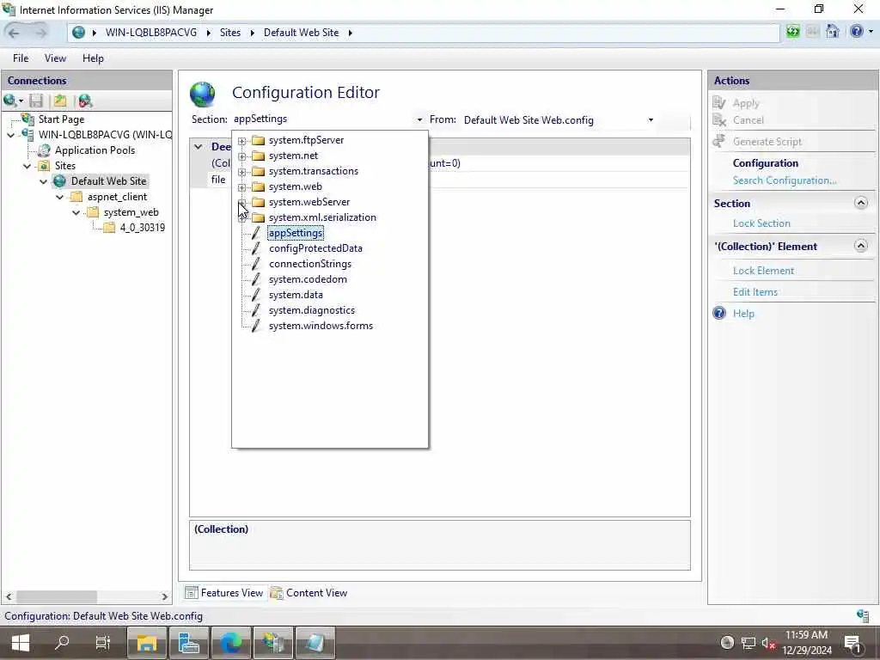Click the taskbar Search magnifier

62,643
